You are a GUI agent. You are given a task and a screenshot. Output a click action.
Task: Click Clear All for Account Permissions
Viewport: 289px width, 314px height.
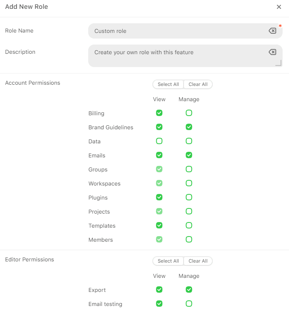[198, 84]
